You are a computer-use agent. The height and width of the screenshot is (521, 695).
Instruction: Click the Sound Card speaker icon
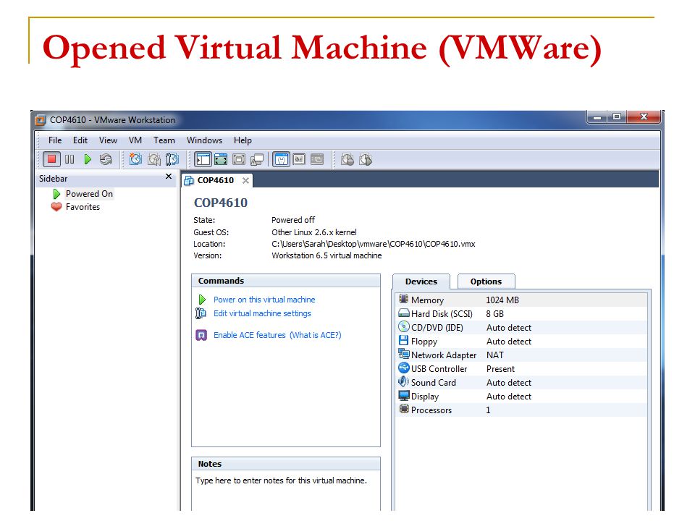pyautogui.click(x=403, y=381)
